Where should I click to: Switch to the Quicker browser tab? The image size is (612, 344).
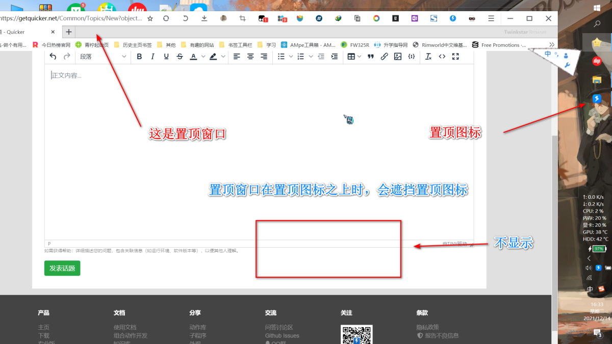pyautogui.click(x=27, y=32)
